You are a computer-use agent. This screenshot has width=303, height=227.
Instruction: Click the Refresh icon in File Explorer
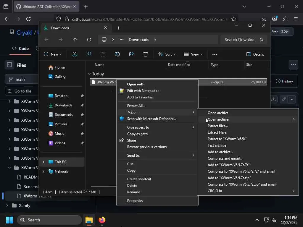point(89,40)
